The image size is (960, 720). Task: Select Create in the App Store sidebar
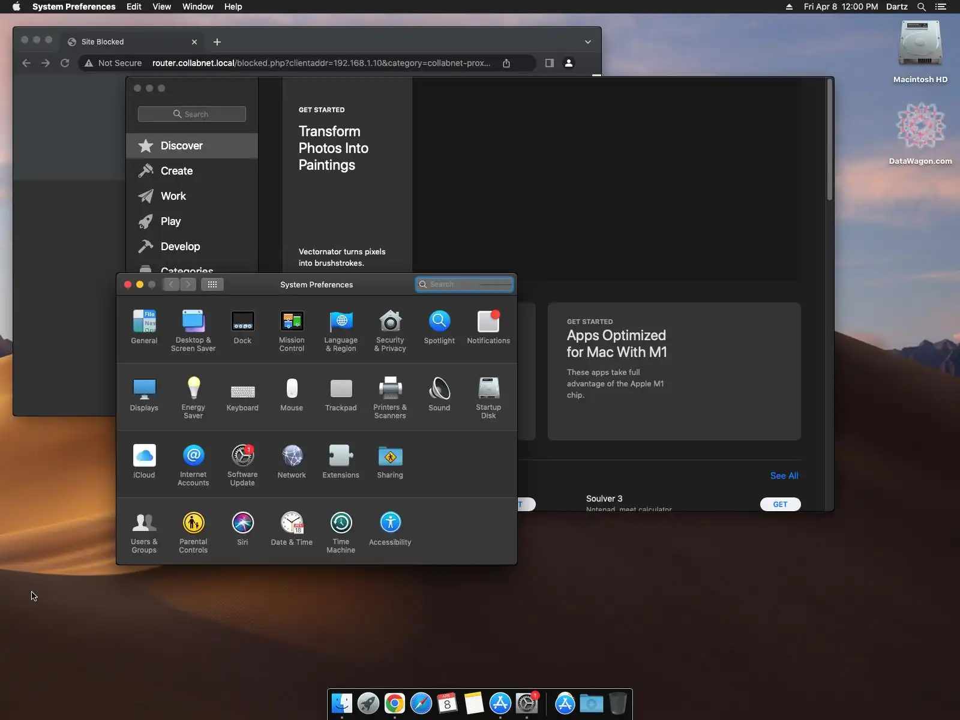coord(192,171)
